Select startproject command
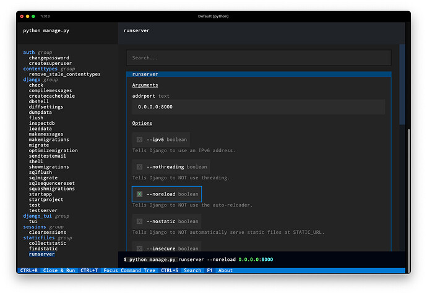Viewport: 427px width, 295px height. [46, 200]
